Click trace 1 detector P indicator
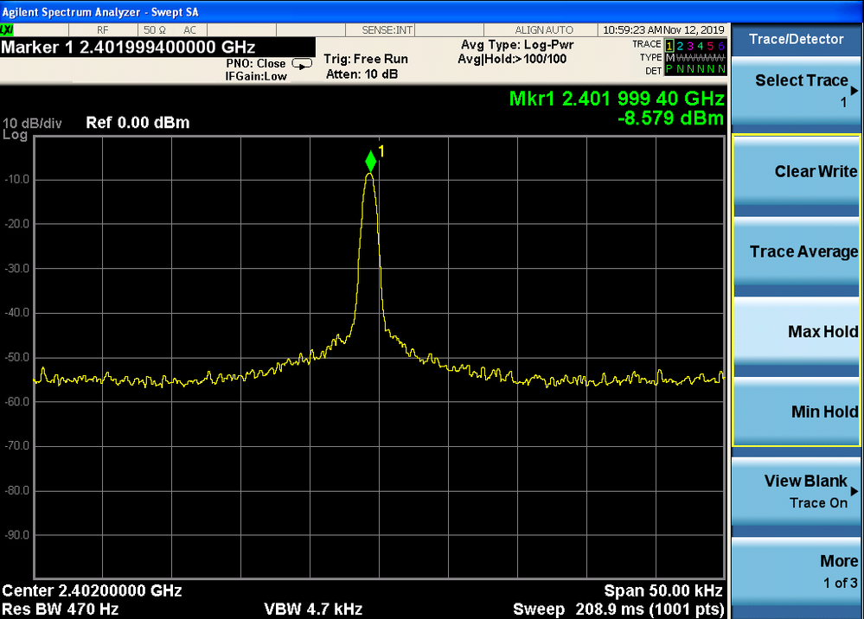Image resolution: width=864 pixels, height=619 pixels. [670, 69]
